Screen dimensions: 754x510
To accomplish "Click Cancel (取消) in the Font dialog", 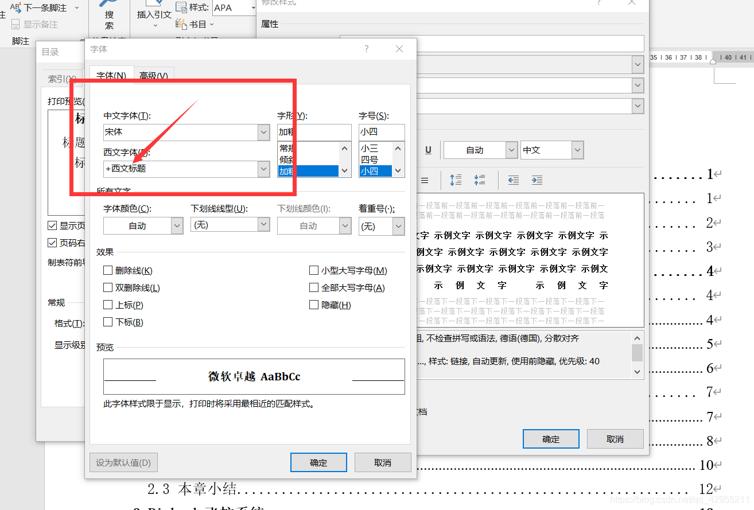I will tap(383, 462).
